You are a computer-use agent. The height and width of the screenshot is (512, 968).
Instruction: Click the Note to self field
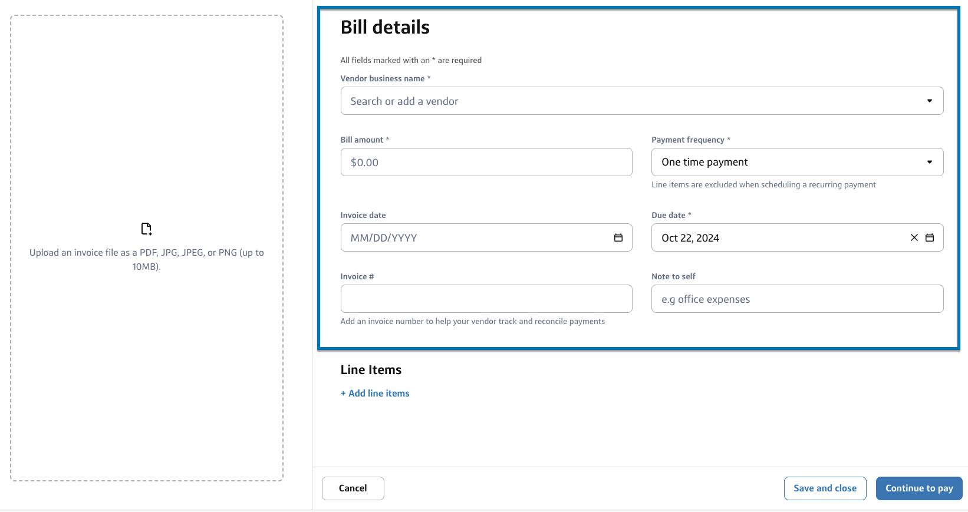(796, 299)
